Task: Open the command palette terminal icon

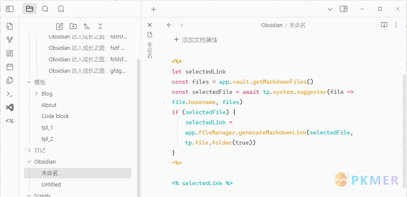Action: pos(10,94)
